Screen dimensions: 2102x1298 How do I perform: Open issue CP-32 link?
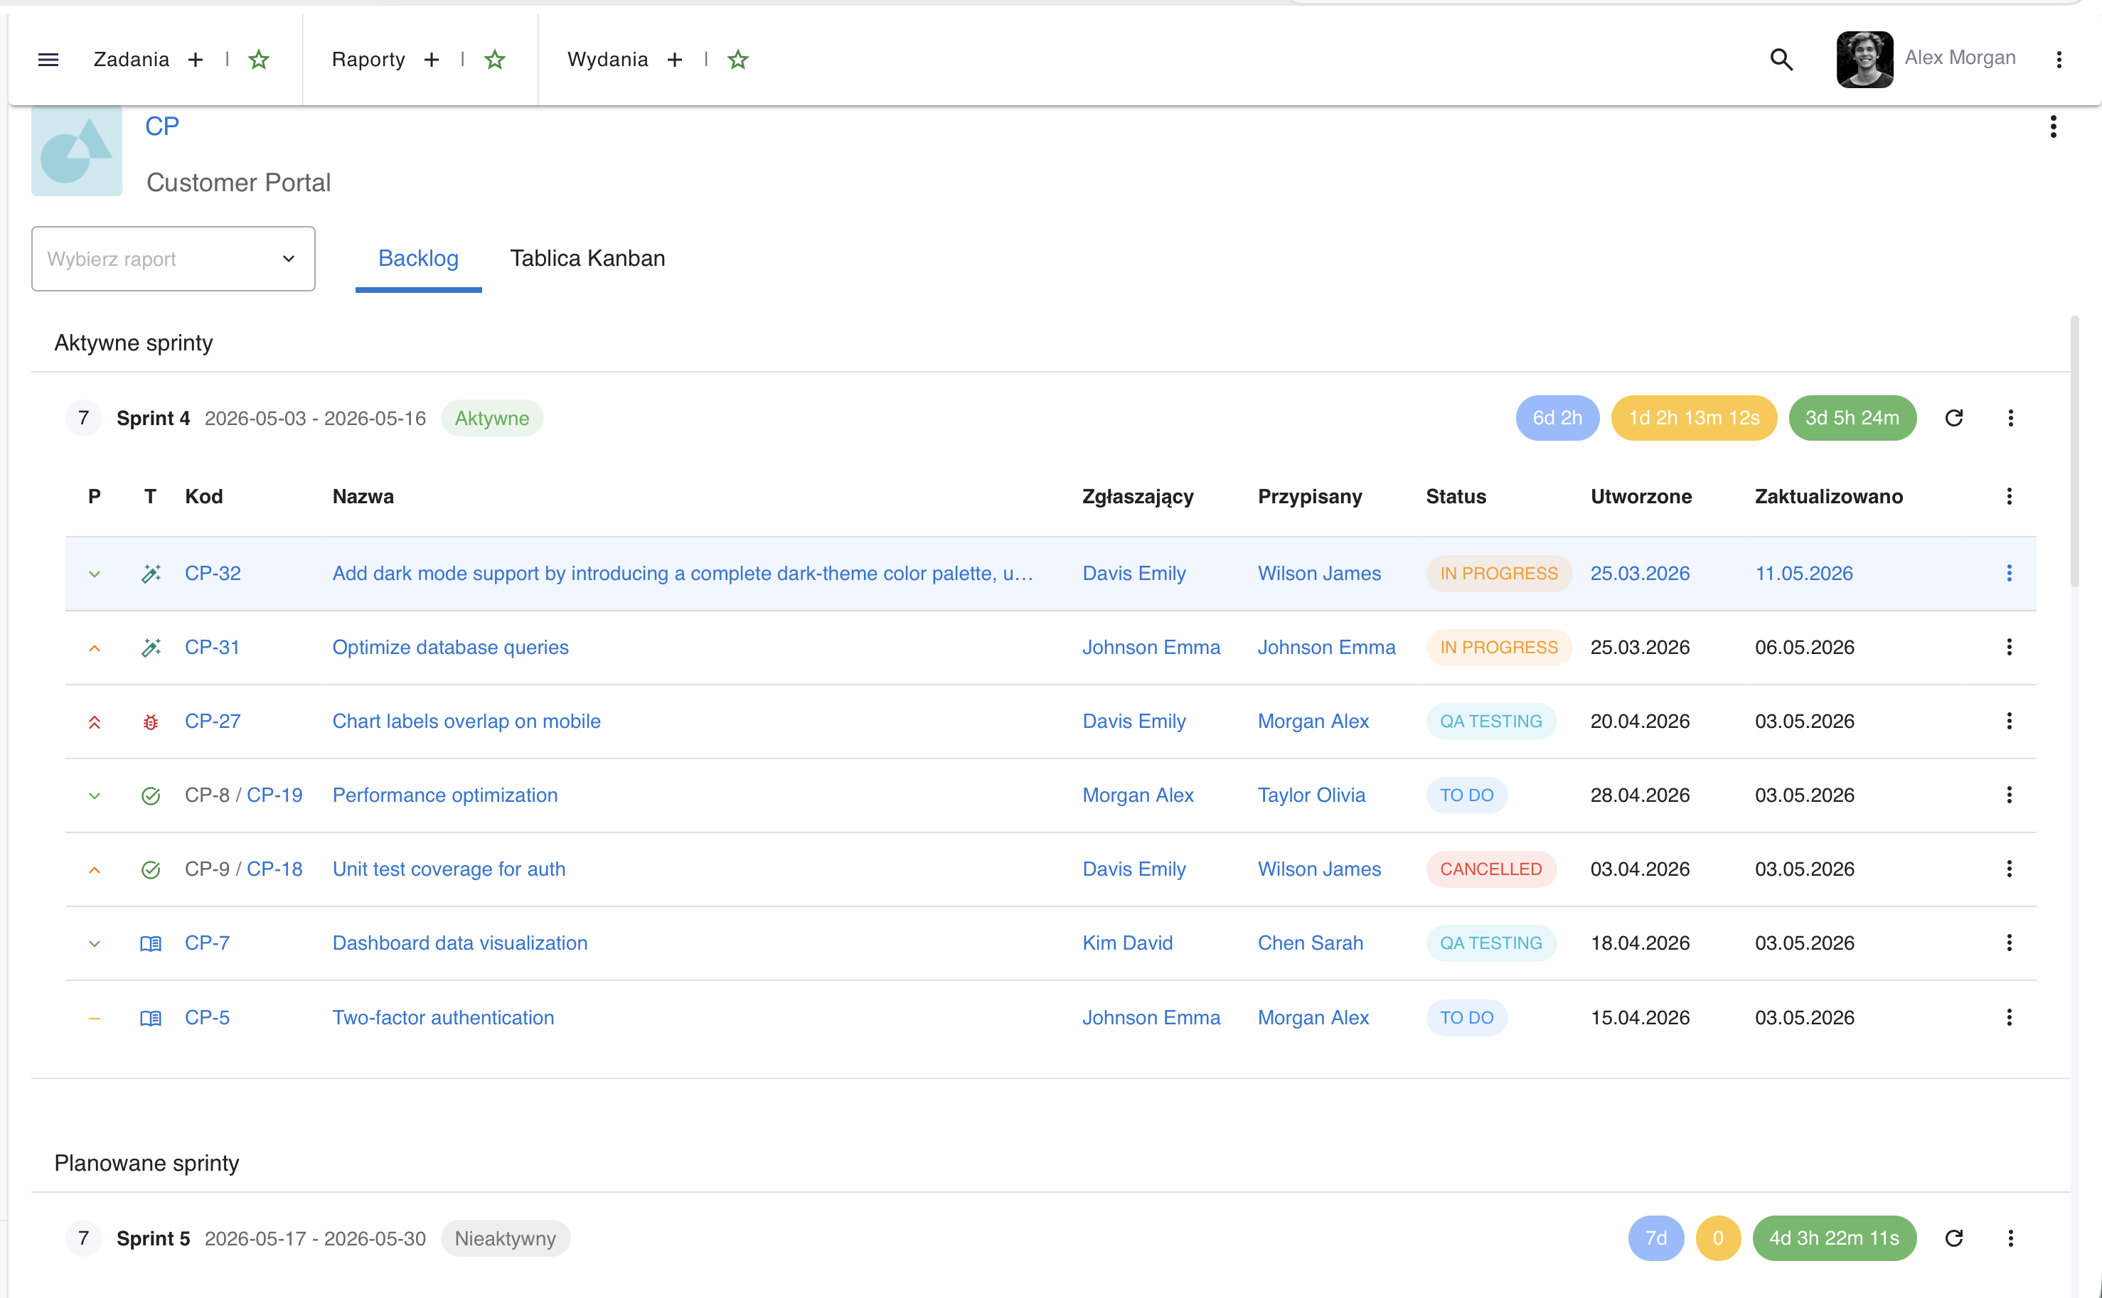click(x=213, y=573)
